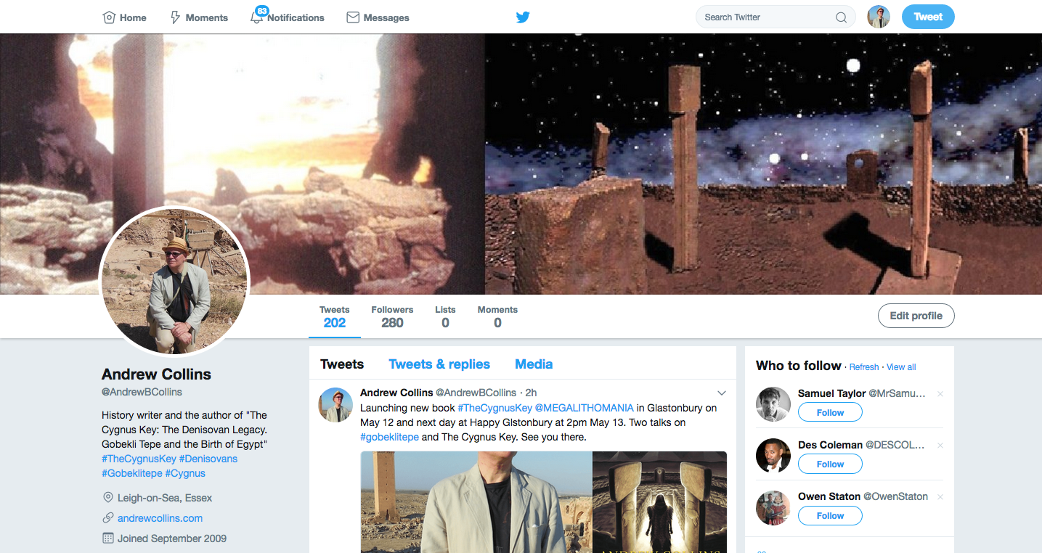Dismiss the Owen Staton follow suggestion
The image size is (1042, 553).
tap(940, 497)
